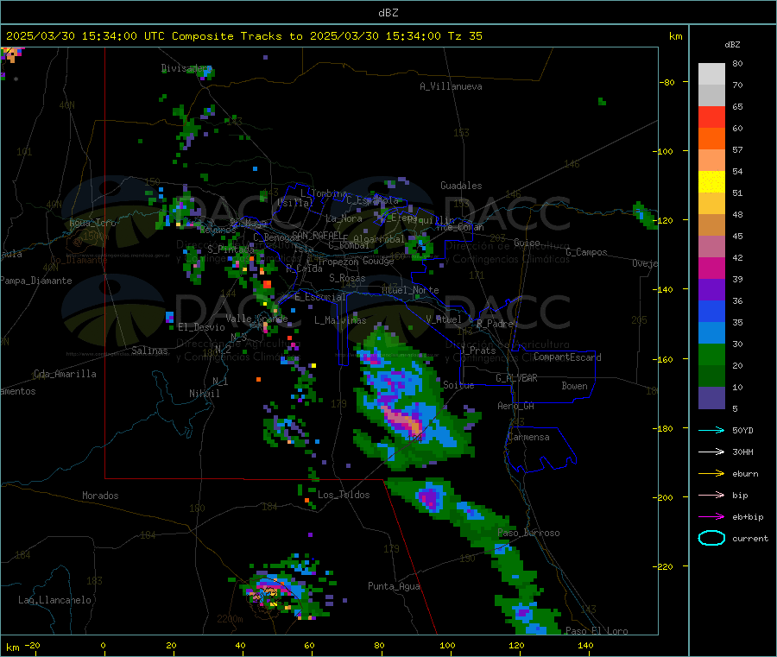The image size is (777, 657).
Task: Select the red 65 dBZ color swatch
Action: (711, 117)
